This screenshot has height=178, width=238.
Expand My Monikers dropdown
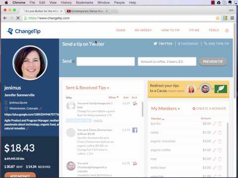pos(165,109)
